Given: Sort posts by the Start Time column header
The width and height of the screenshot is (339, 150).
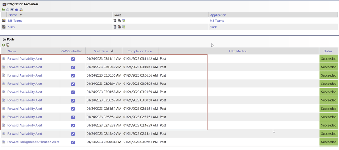Looking at the screenshot, I should tap(101, 51).
